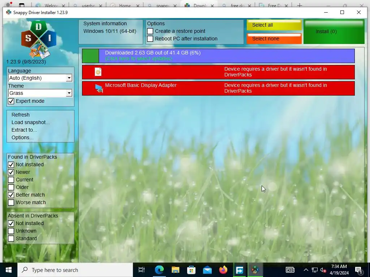Click the muted volume tray icon
Viewport: 370px width, 277px height.
pyautogui.click(x=323, y=270)
